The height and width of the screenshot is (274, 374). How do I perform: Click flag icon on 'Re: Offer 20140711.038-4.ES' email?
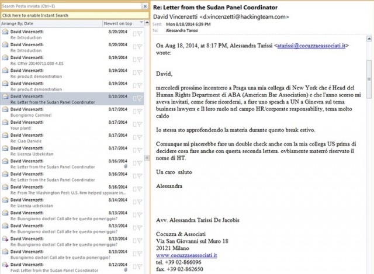(x=140, y=60)
